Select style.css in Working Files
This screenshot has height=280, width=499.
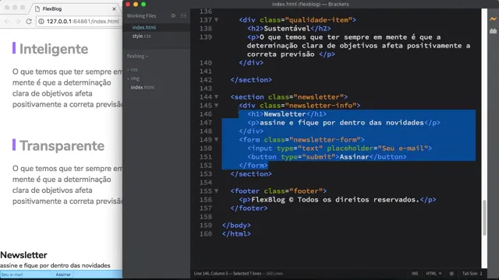(142, 37)
